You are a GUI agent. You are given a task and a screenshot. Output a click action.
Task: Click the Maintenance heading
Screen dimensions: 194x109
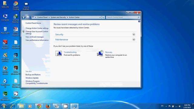pos(62,40)
